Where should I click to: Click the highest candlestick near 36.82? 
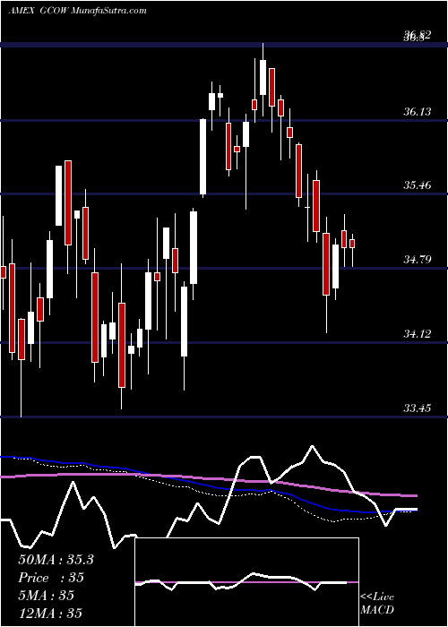coord(263,78)
